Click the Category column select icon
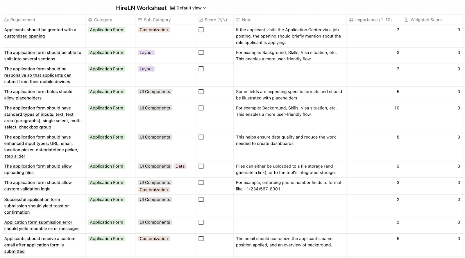This screenshot has width=465, height=258. tap(90, 20)
